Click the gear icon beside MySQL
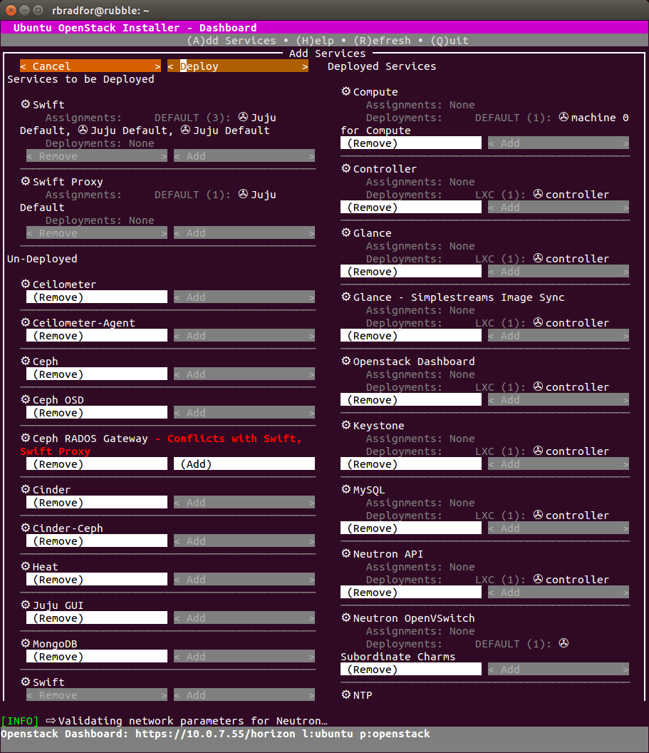This screenshot has width=649, height=753. pyautogui.click(x=346, y=489)
